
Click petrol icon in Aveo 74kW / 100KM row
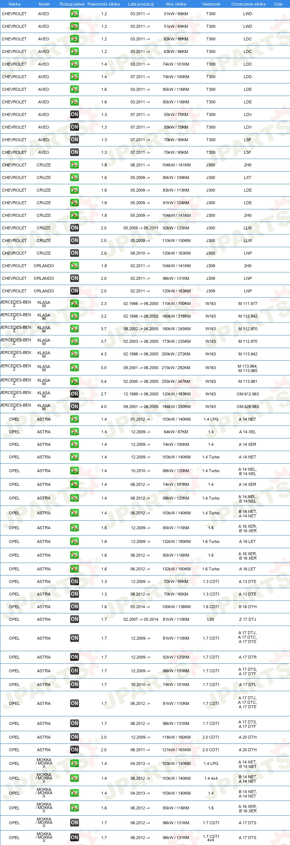coord(75,77)
